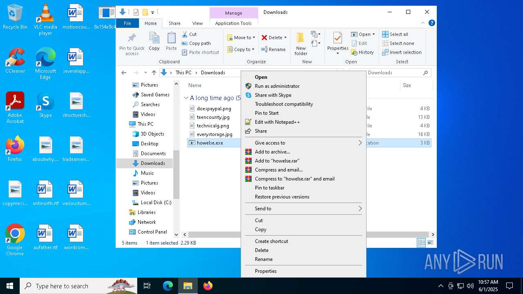Switch to details view button
The width and height of the screenshot is (523, 294).
coord(421,243)
